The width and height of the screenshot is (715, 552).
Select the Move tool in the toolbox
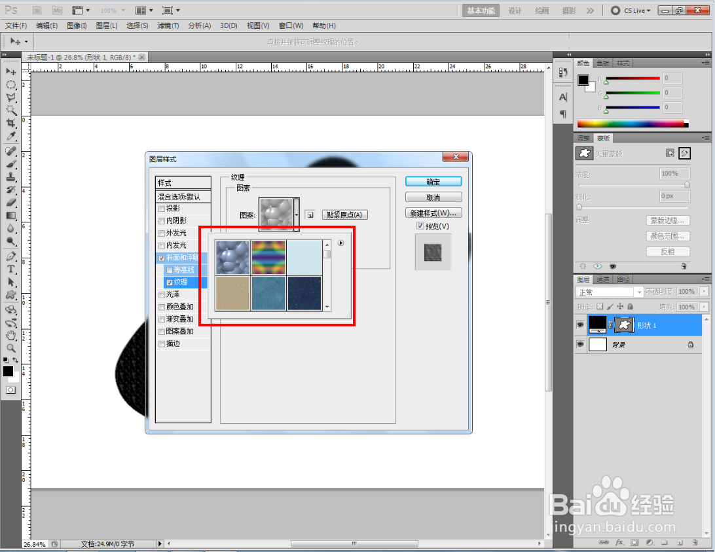pyautogui.click(x=11, y=71)
